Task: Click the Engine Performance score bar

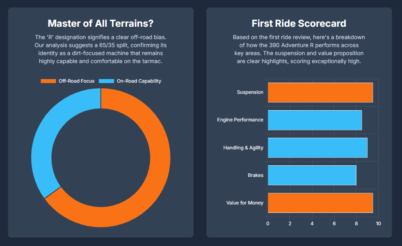Action: [x=314, y=120]
